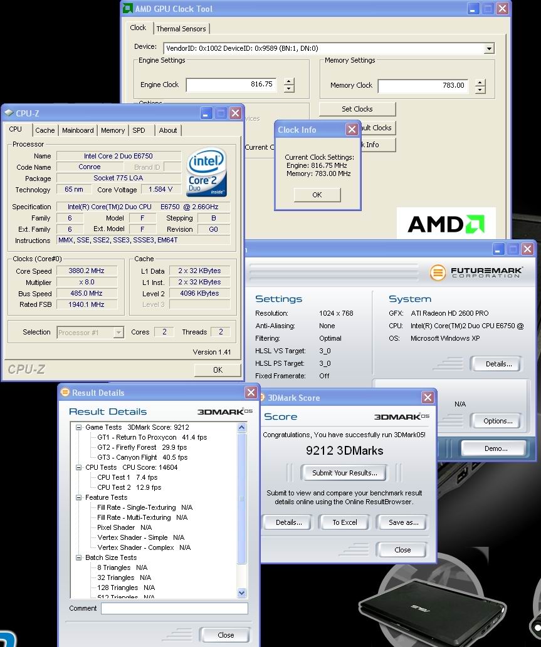The image size is (541, 647).
Task: Close the Result Details window with X
Action: pyautogui.click(x=251, y=393)
